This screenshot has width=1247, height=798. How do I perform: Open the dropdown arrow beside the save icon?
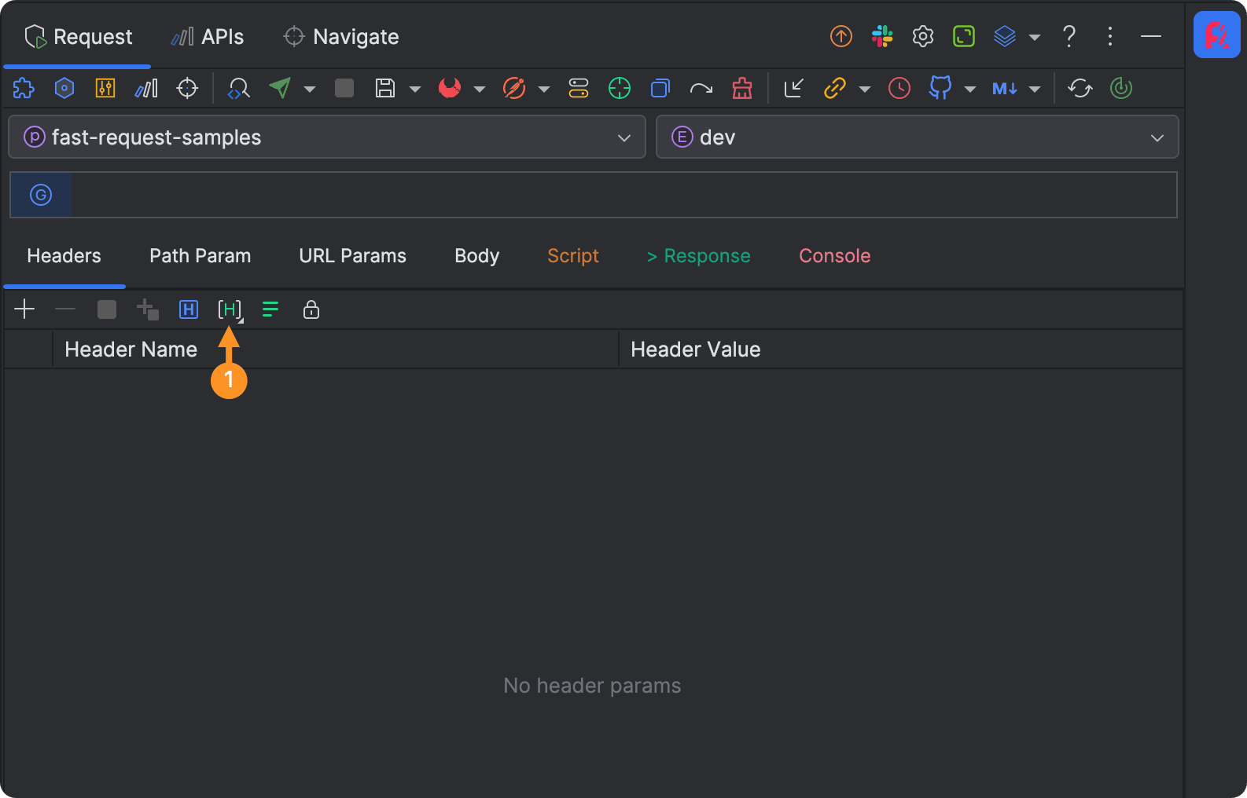(415, 89)
